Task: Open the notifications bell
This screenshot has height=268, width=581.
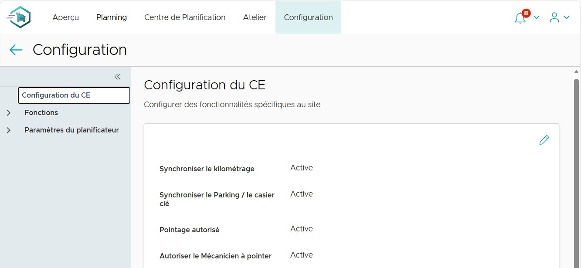Action: pyautogui.click(x=520, y=17)
